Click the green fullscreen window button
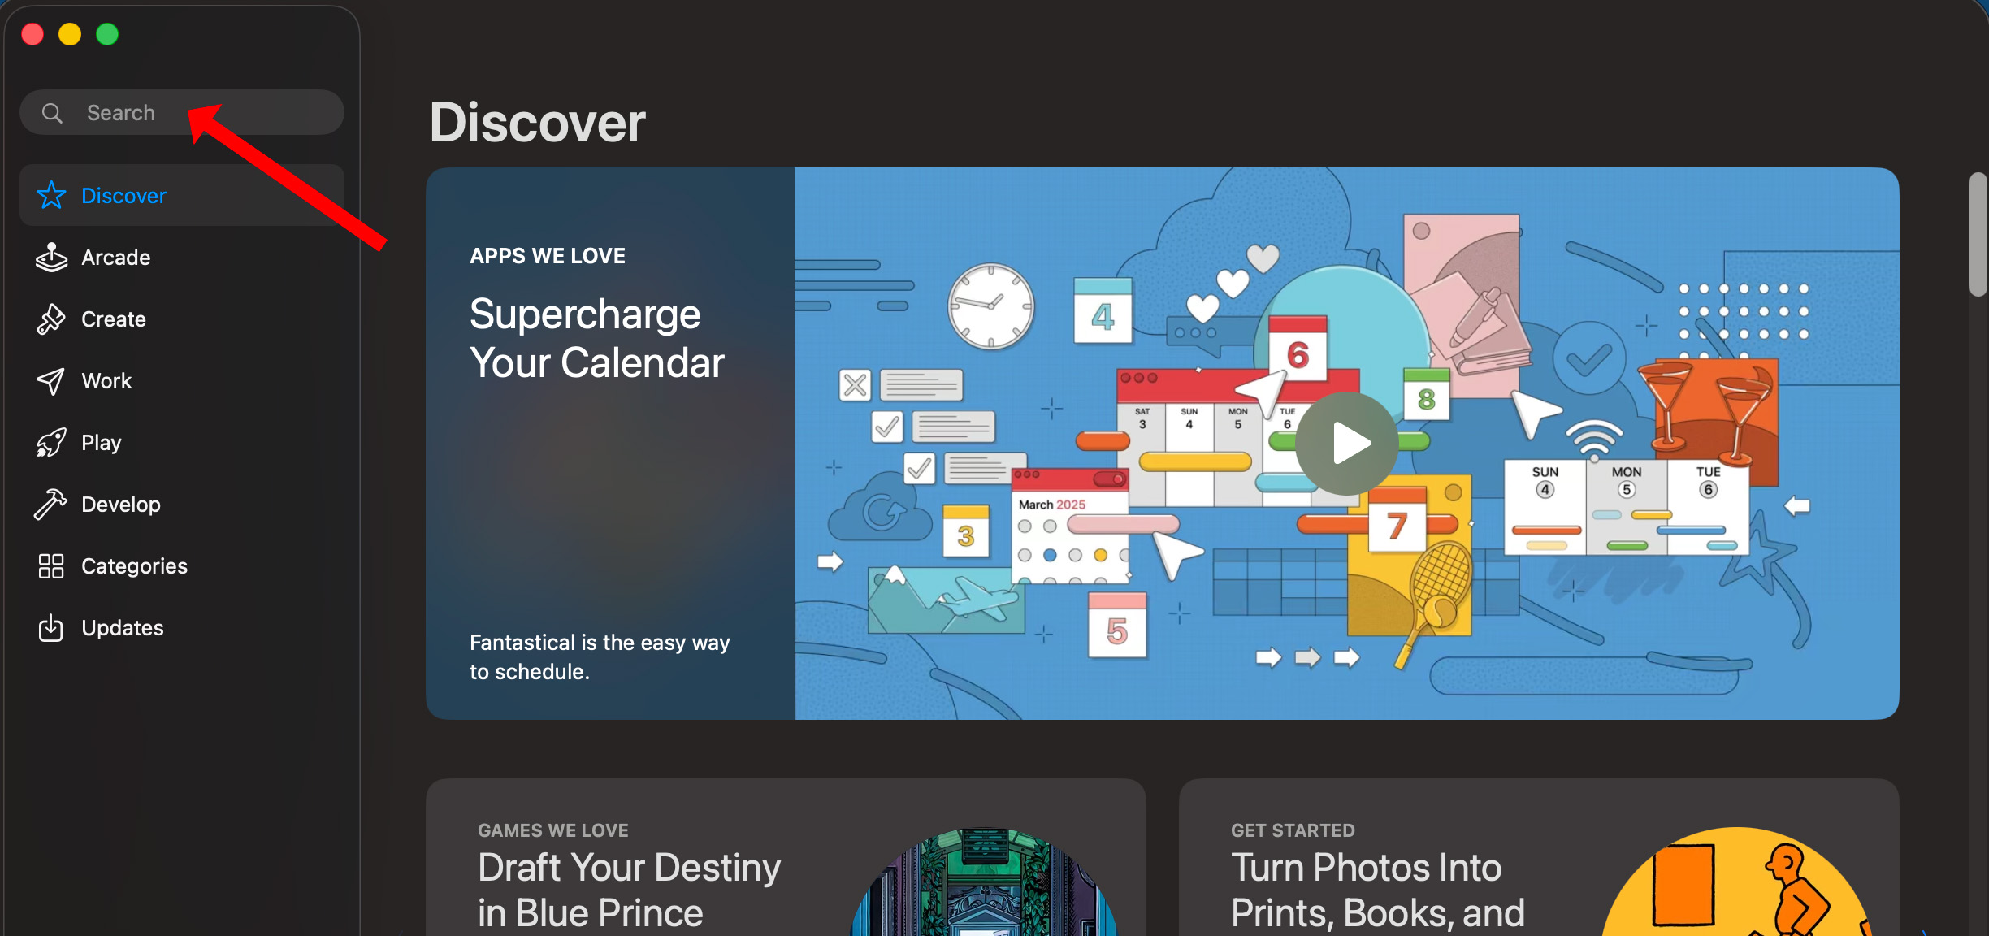This screenshot has height=936, width=1989. pyautogui.click(x=107, y=34)
